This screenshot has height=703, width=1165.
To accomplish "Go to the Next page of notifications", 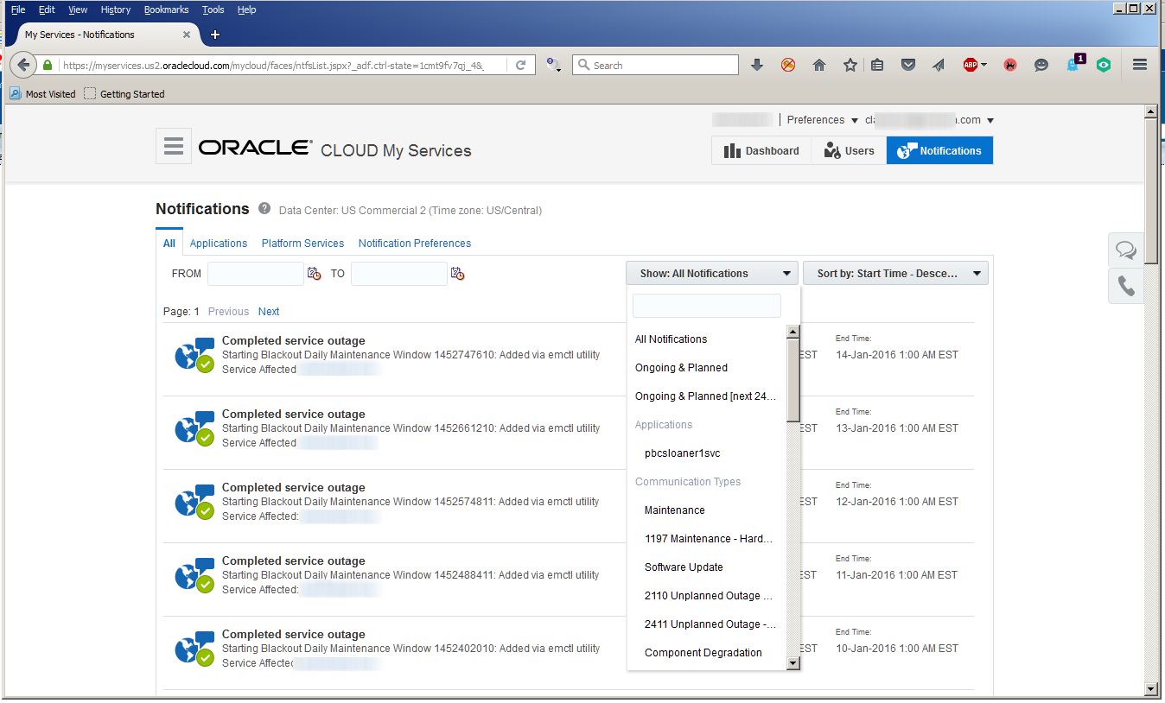I will 269,312.
